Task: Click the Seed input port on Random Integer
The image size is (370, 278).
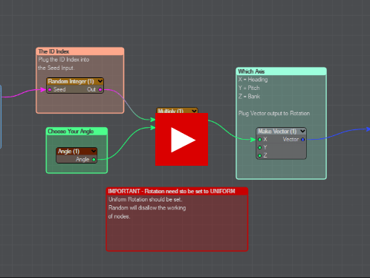Action: (50, 89)
